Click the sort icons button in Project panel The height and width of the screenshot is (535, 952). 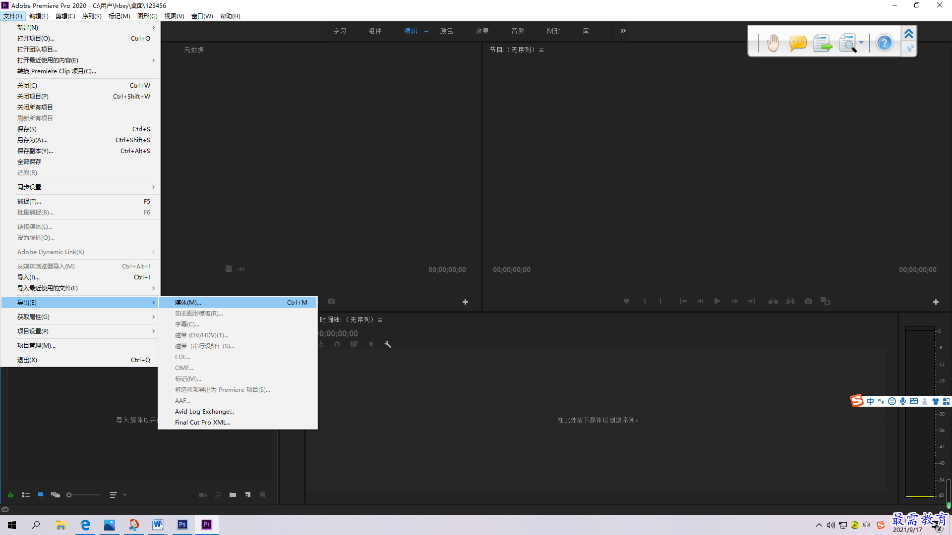[x=113, y=495]
